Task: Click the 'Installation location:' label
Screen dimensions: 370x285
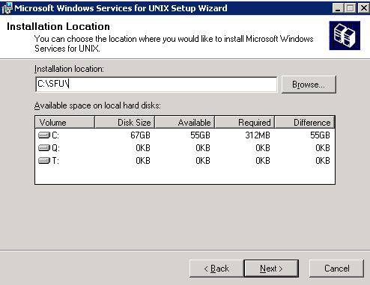Action: pyautogui.click(x=69, y=69)
